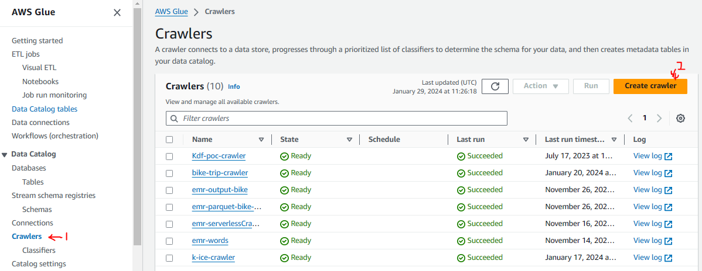The width and height of the screenshot is (702, 271).
Task: View log for emr-parquet-bike crawler
Action: click(653, 207)
